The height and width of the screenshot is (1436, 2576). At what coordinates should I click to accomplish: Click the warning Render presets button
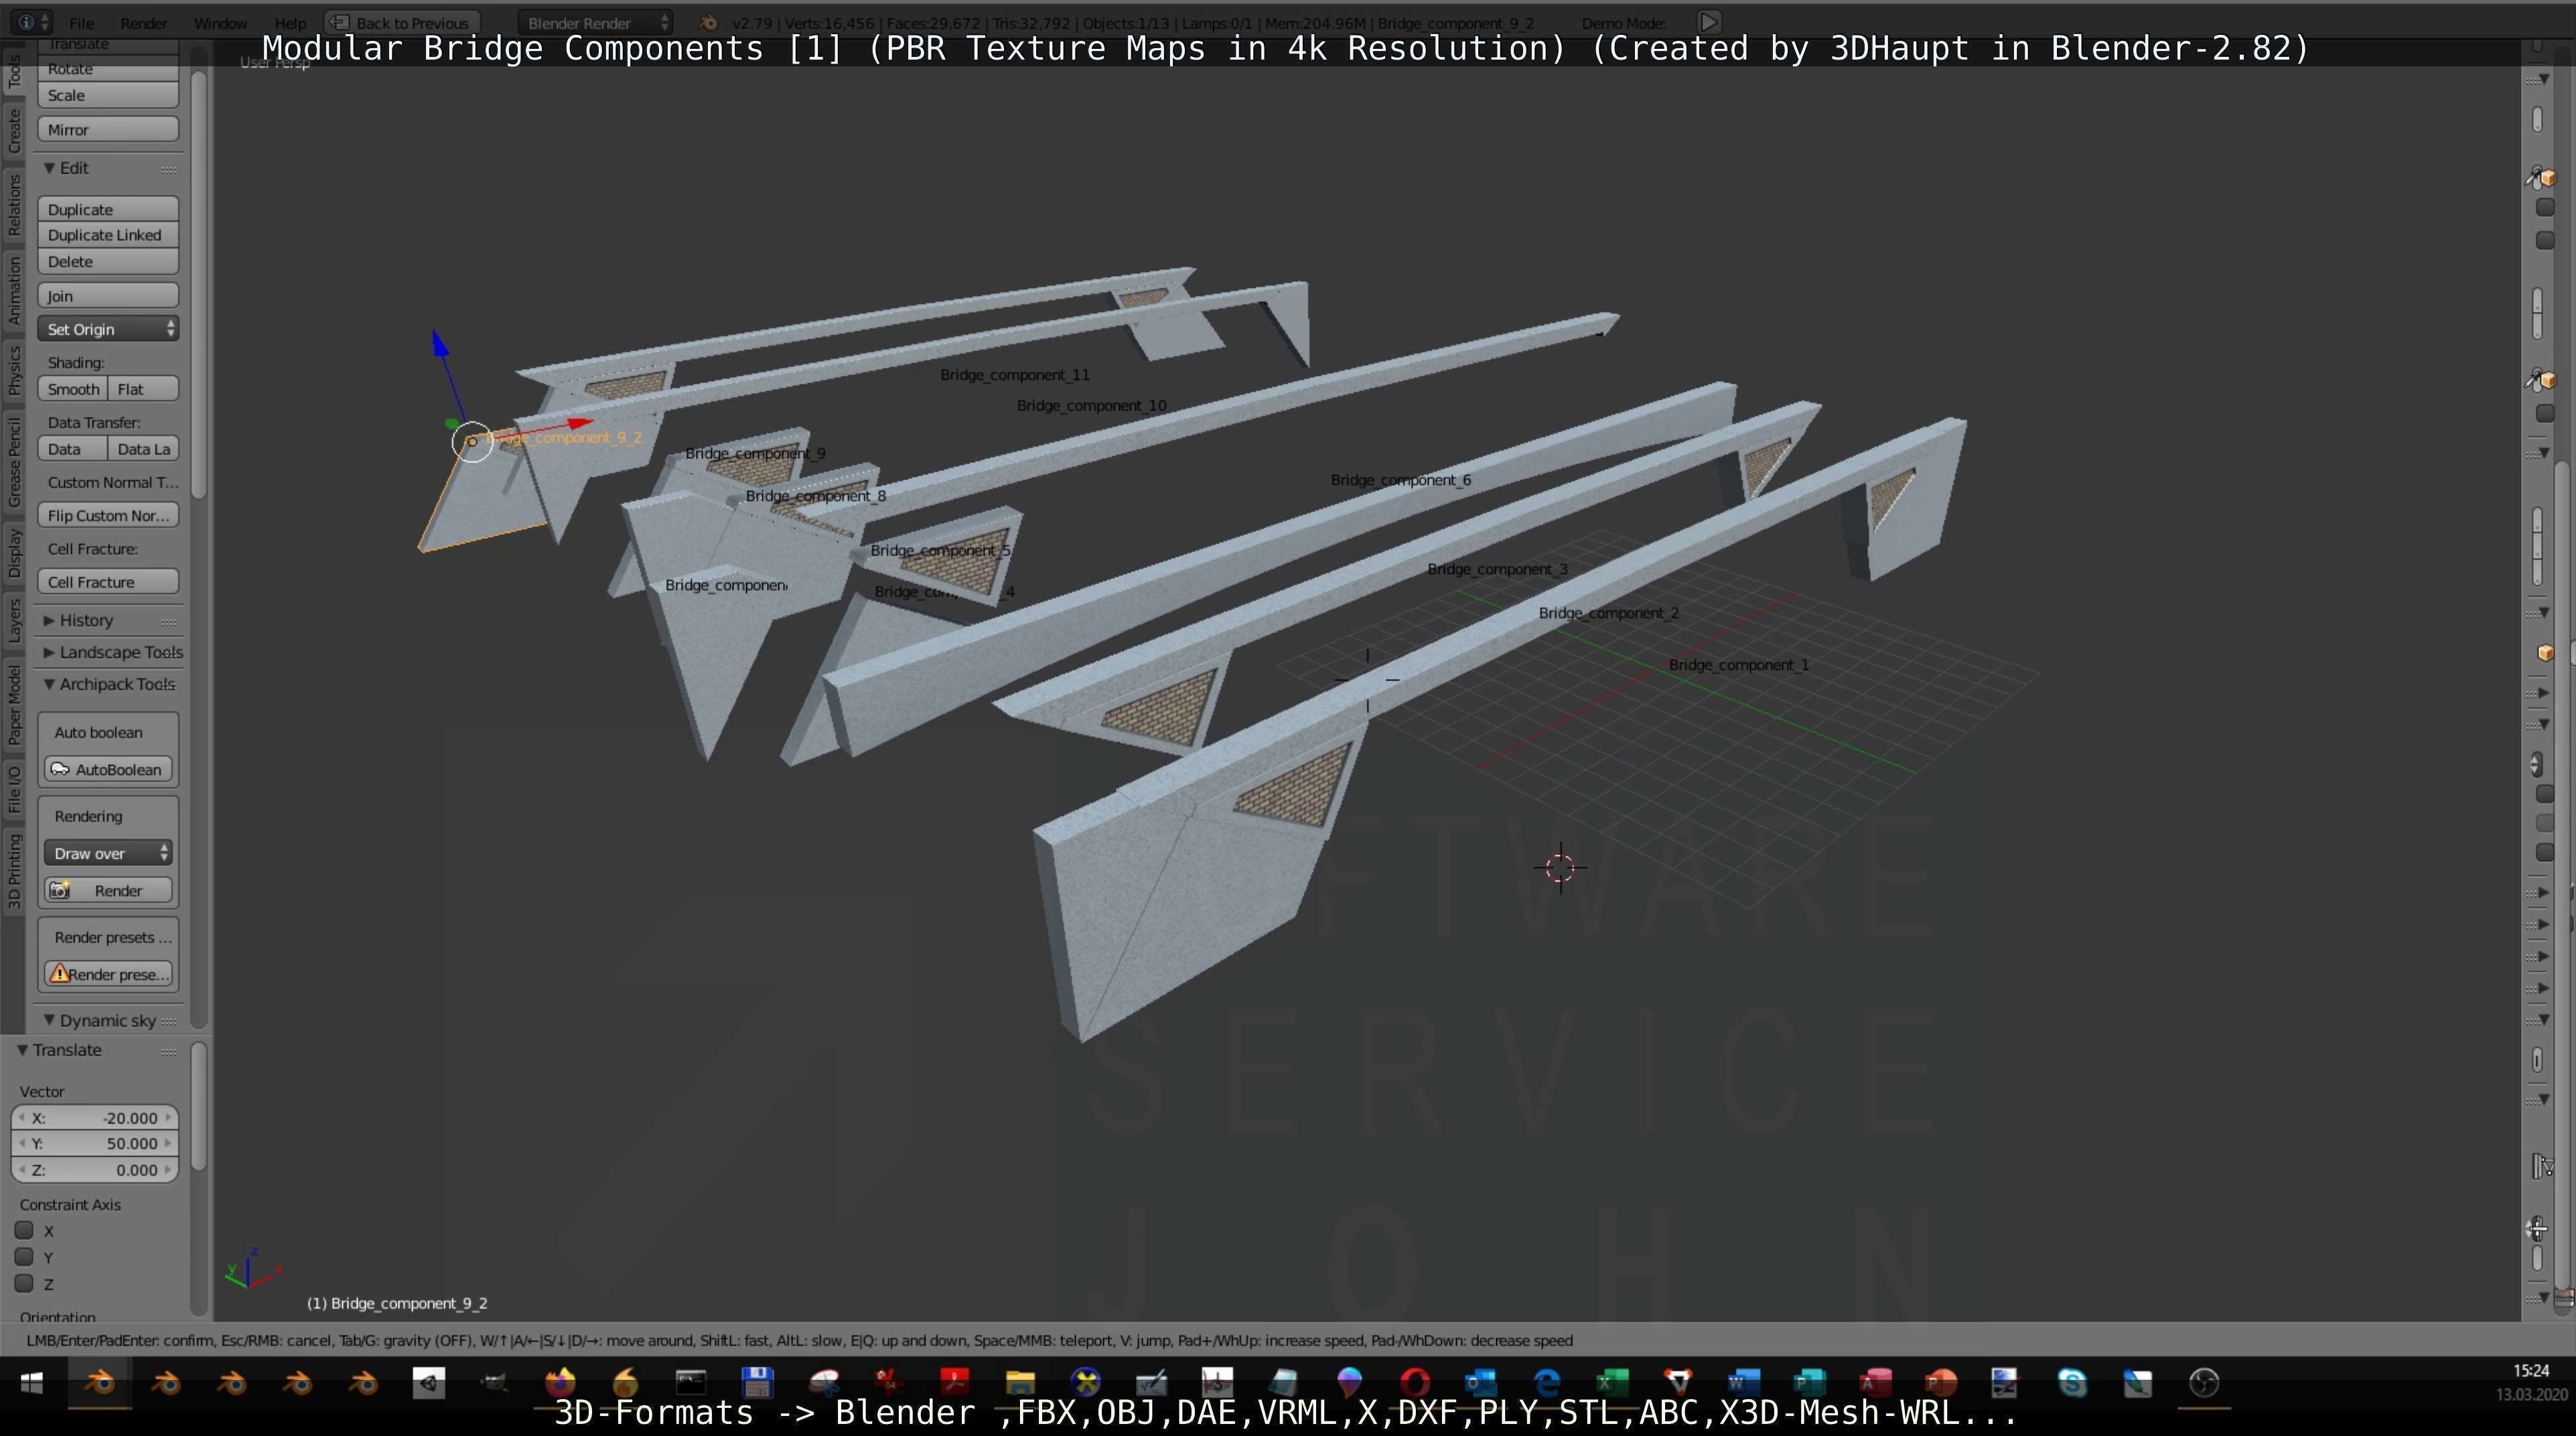tap(108, 974)
